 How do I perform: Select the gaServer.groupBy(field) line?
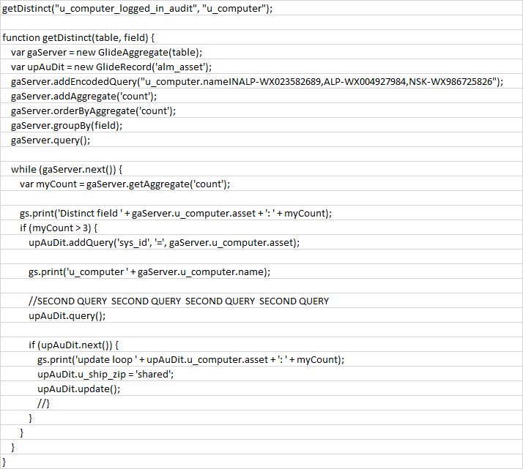[67, 126]
